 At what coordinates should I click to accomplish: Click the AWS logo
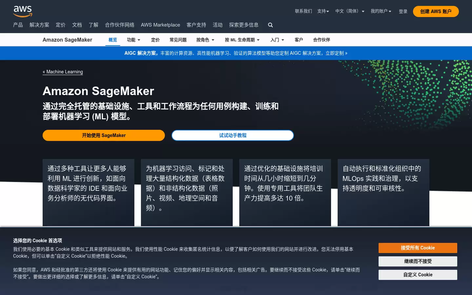[x=23, y=11]
